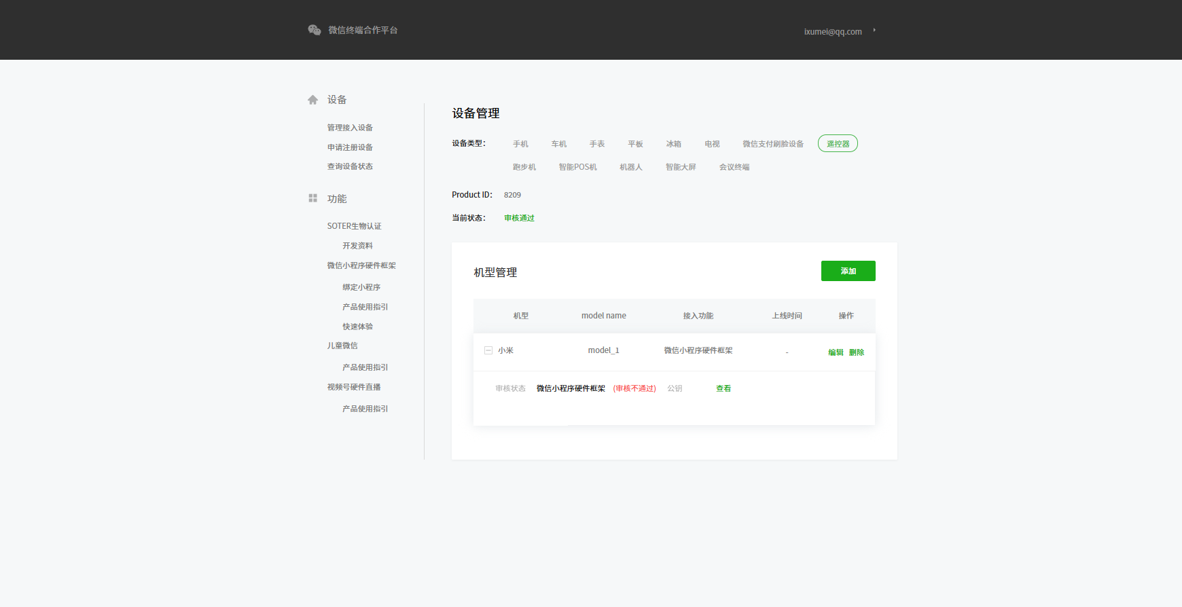Open 开发资料 under SOTER生物认证
The height and width of the screenshot is (607, 1182).
pos(357,246)
